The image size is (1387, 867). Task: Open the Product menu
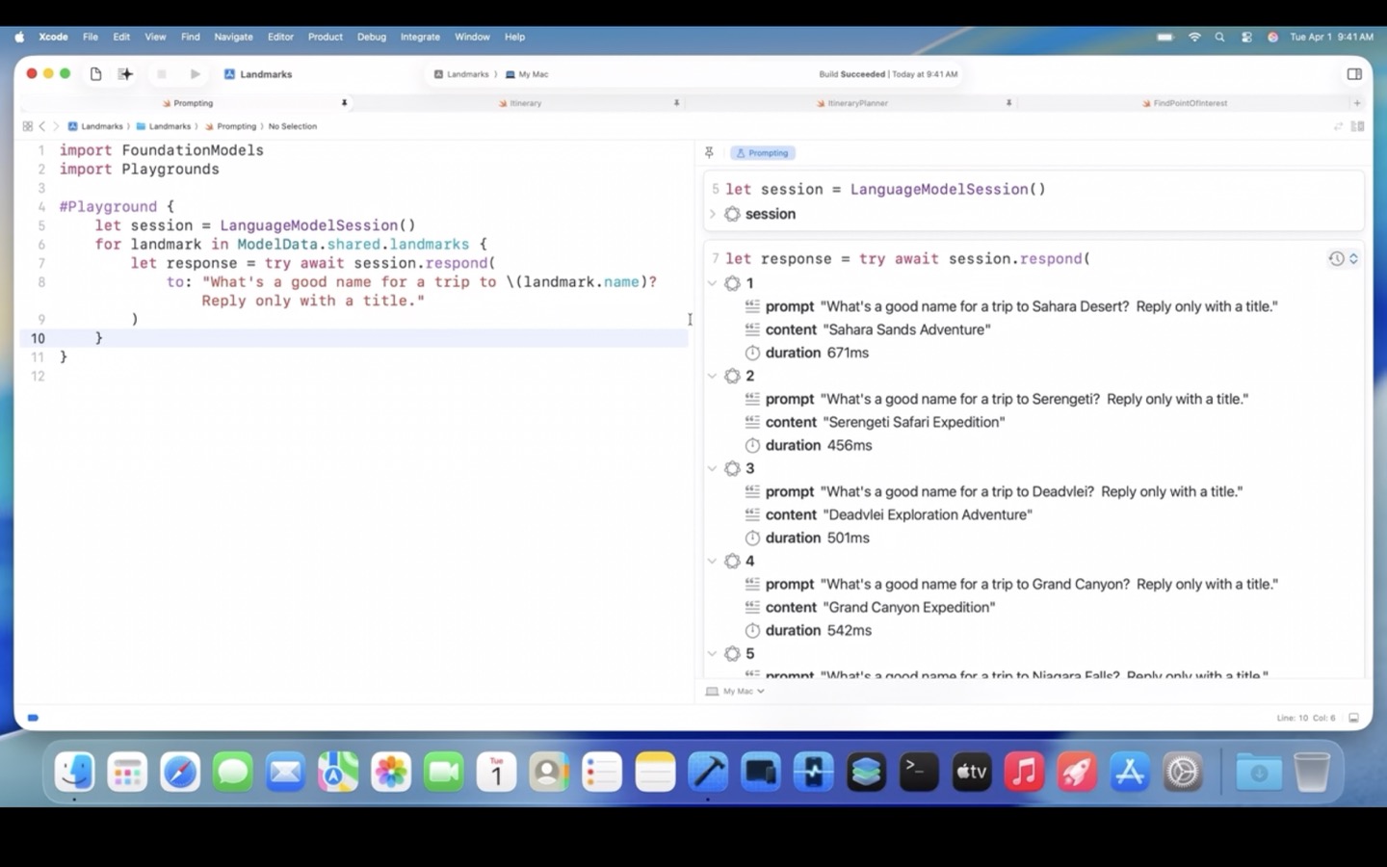(325, 37)
